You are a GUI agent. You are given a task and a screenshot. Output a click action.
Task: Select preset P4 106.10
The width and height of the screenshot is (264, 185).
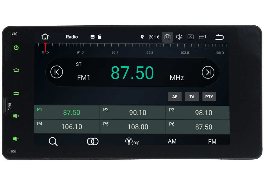tap(67, 127)
